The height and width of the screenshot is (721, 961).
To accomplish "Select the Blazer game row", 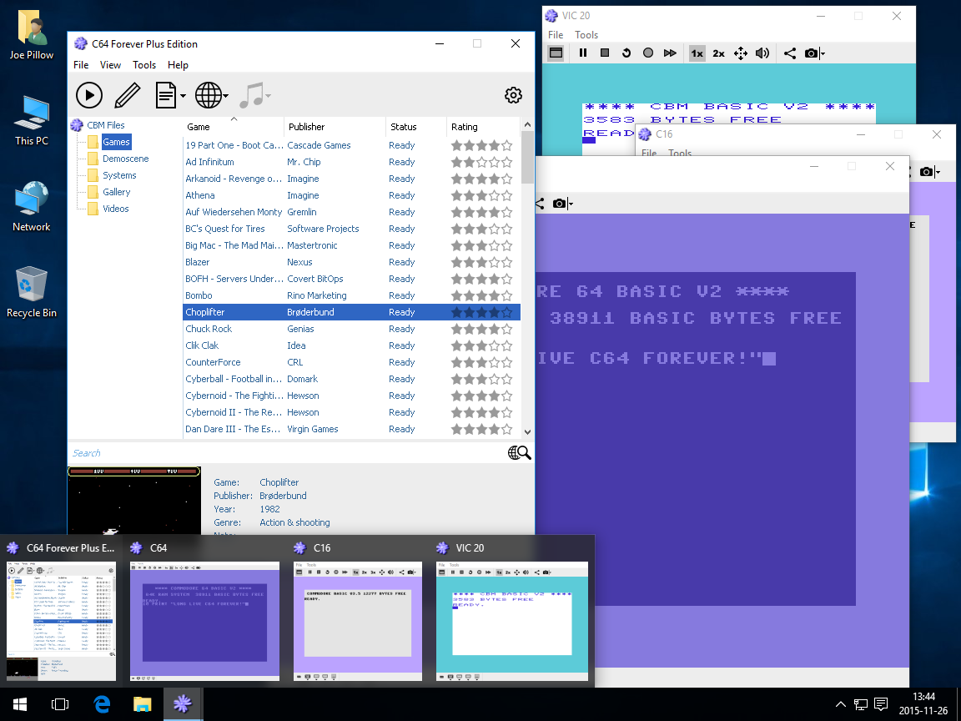I will point(352,262).
